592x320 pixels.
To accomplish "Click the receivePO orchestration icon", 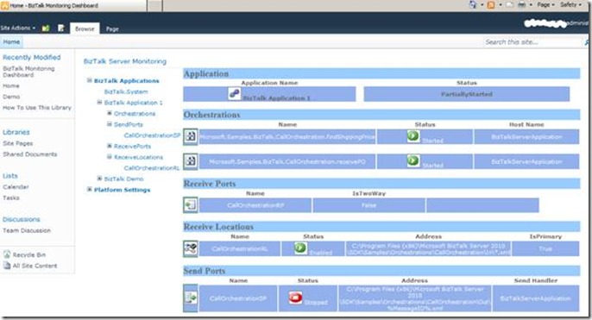I will (x=190, y=161).
